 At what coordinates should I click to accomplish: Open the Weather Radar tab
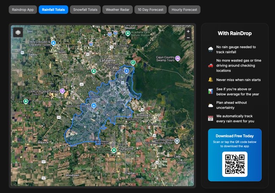118,10
